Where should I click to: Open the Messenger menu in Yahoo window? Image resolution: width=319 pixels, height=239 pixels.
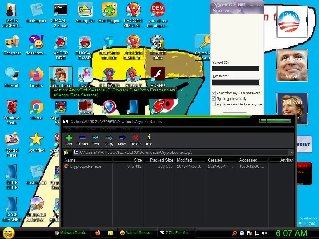pyautogui.click(x=221, y=10)
